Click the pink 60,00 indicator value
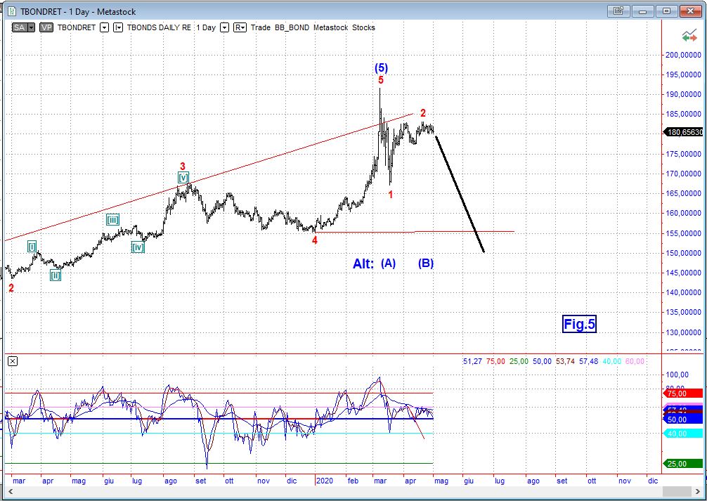707x501 pixels. (635, 361)
